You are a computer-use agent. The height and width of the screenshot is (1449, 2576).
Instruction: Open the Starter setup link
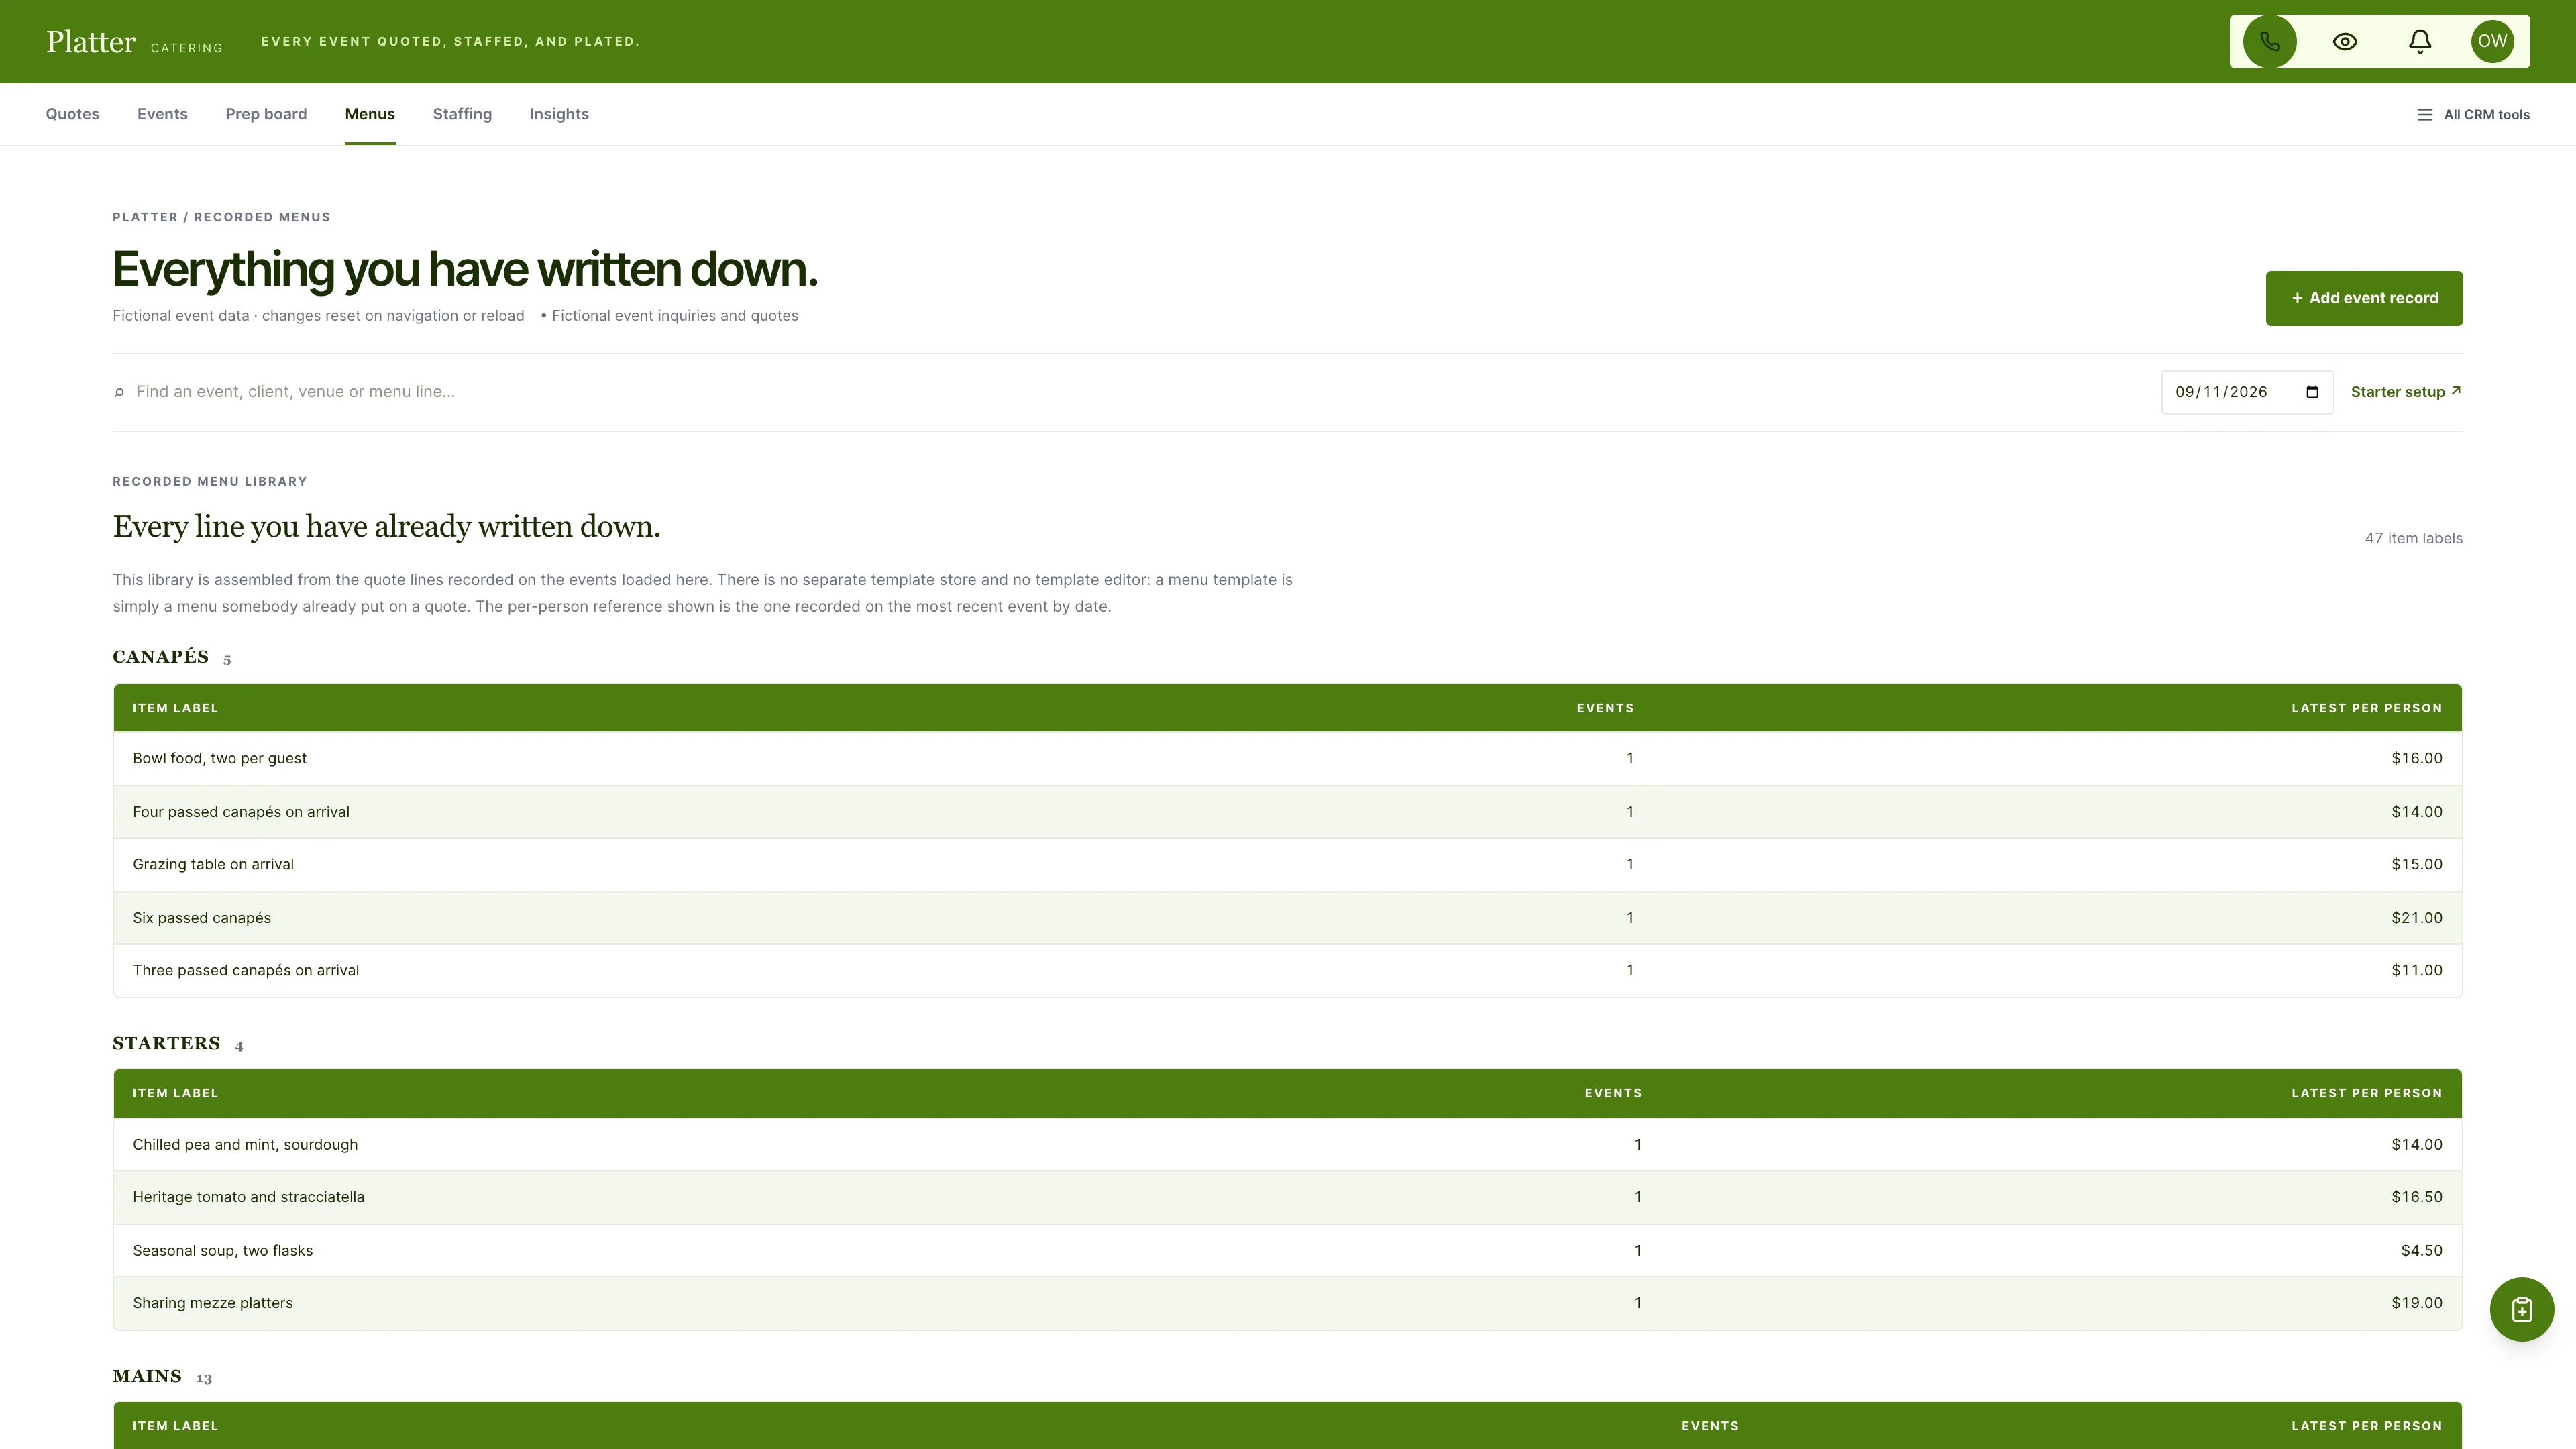point(2406,392)
